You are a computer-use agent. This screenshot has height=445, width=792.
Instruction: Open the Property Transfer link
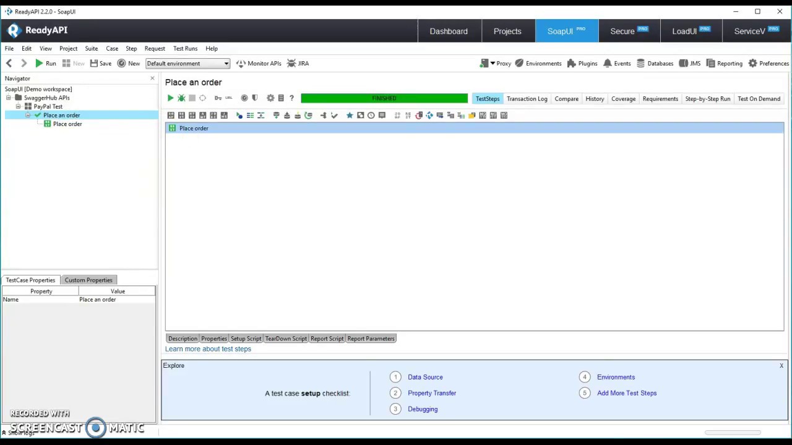tap(432, 393)
